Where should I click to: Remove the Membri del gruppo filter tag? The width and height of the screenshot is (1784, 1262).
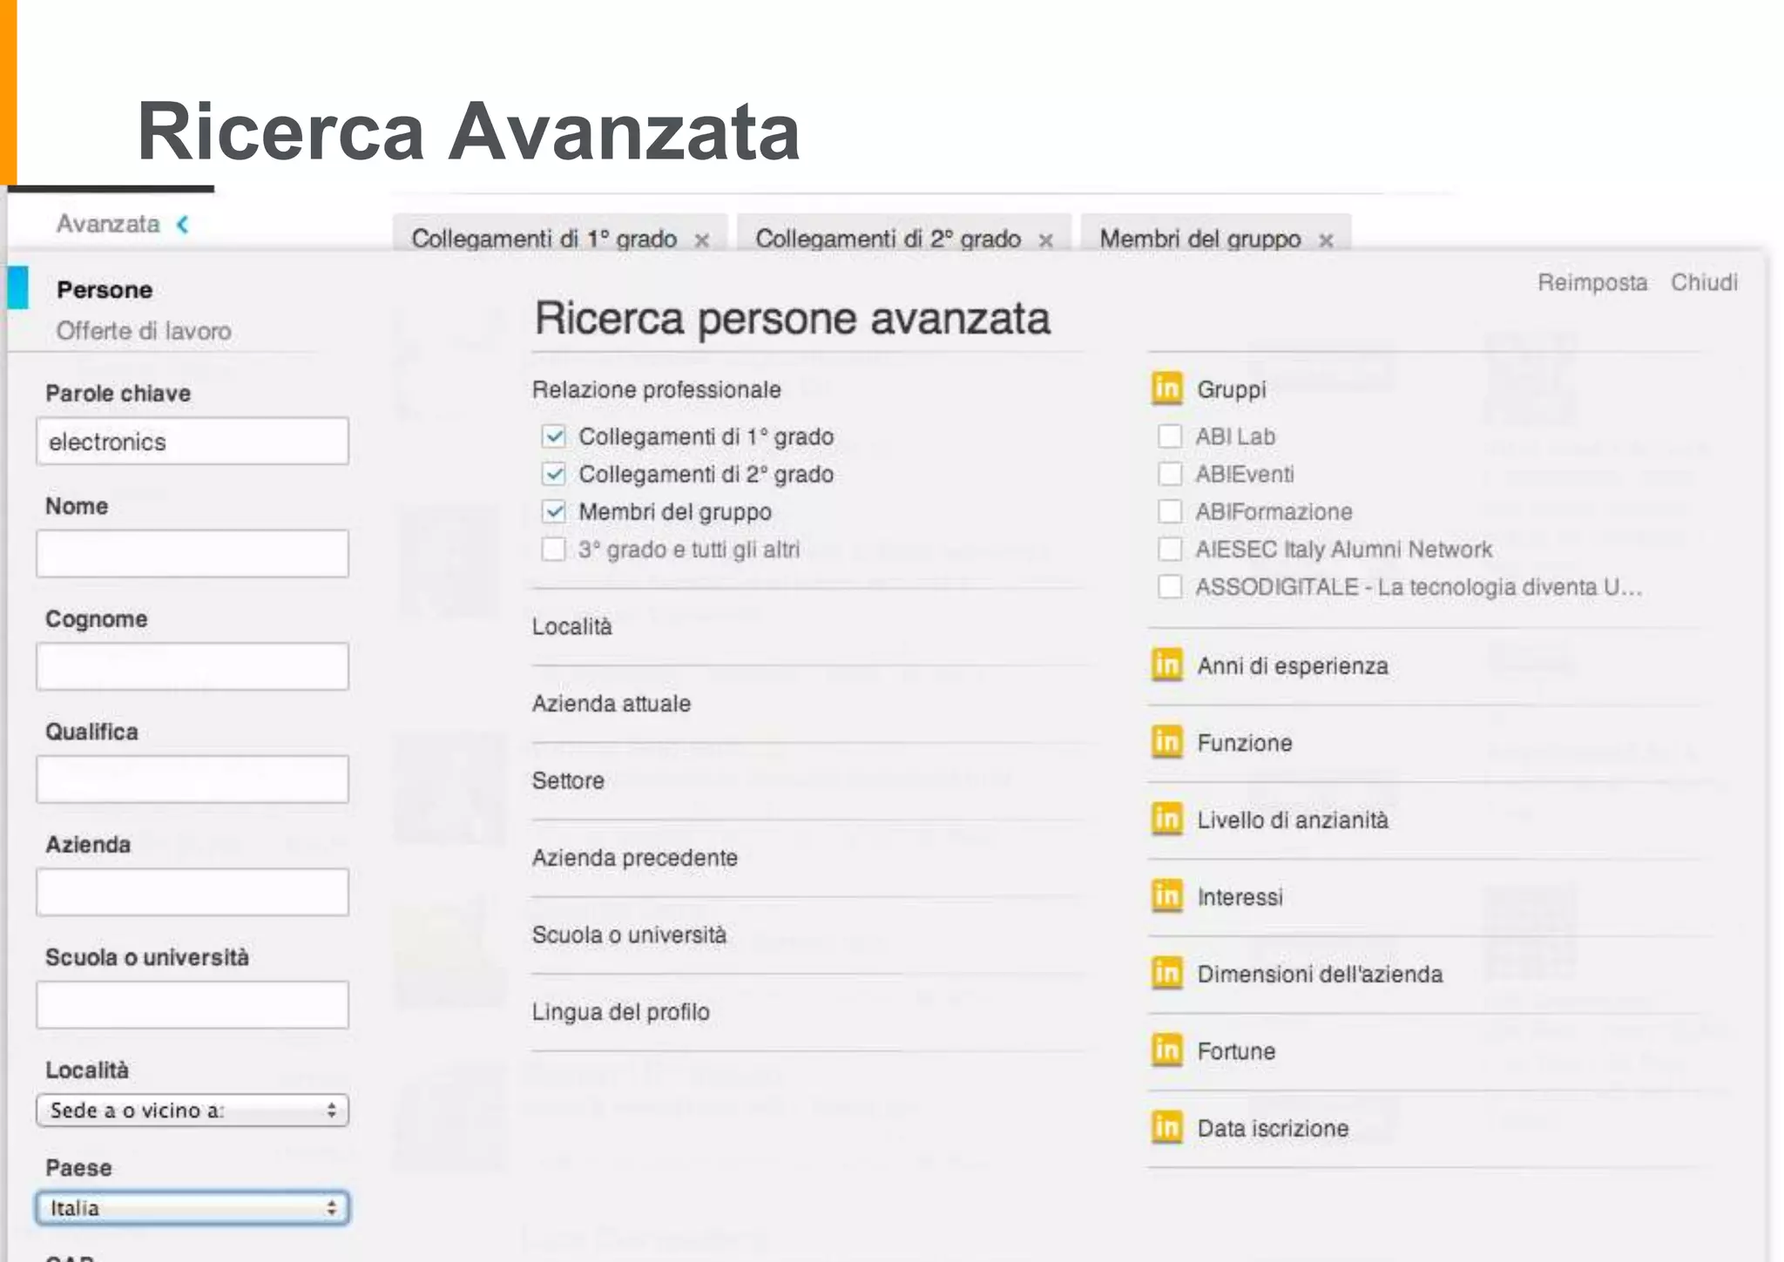(1326, 240)
